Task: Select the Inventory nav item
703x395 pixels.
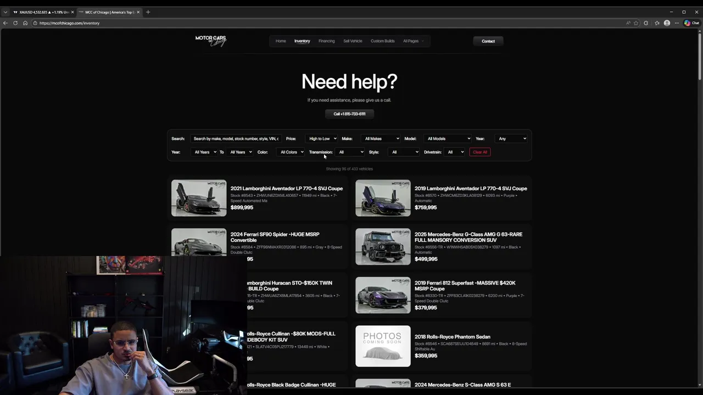Action: tap(302, 41)
